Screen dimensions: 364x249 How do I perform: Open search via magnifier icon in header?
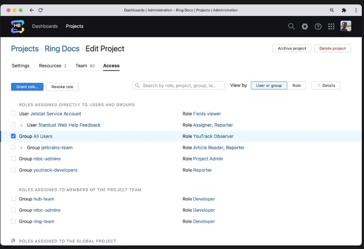pos(291,26)
